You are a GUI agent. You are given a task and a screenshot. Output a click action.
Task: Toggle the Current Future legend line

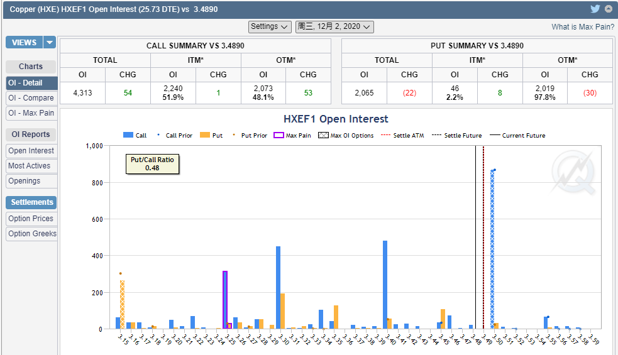pyautogui.click(x=495, y=135)
